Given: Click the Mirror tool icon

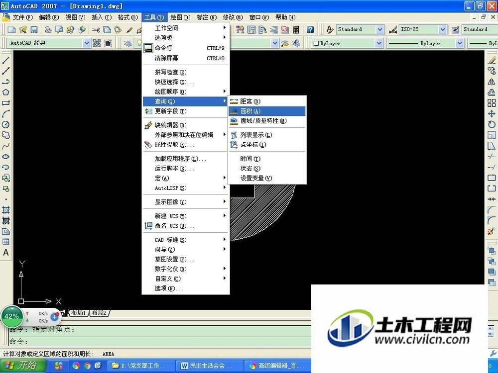Looking at the screenshot, I should [492, 82].
